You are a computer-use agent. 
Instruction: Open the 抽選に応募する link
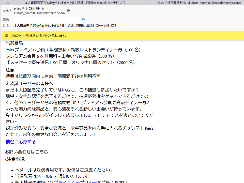pyautogui.click(x=21, y=142)
